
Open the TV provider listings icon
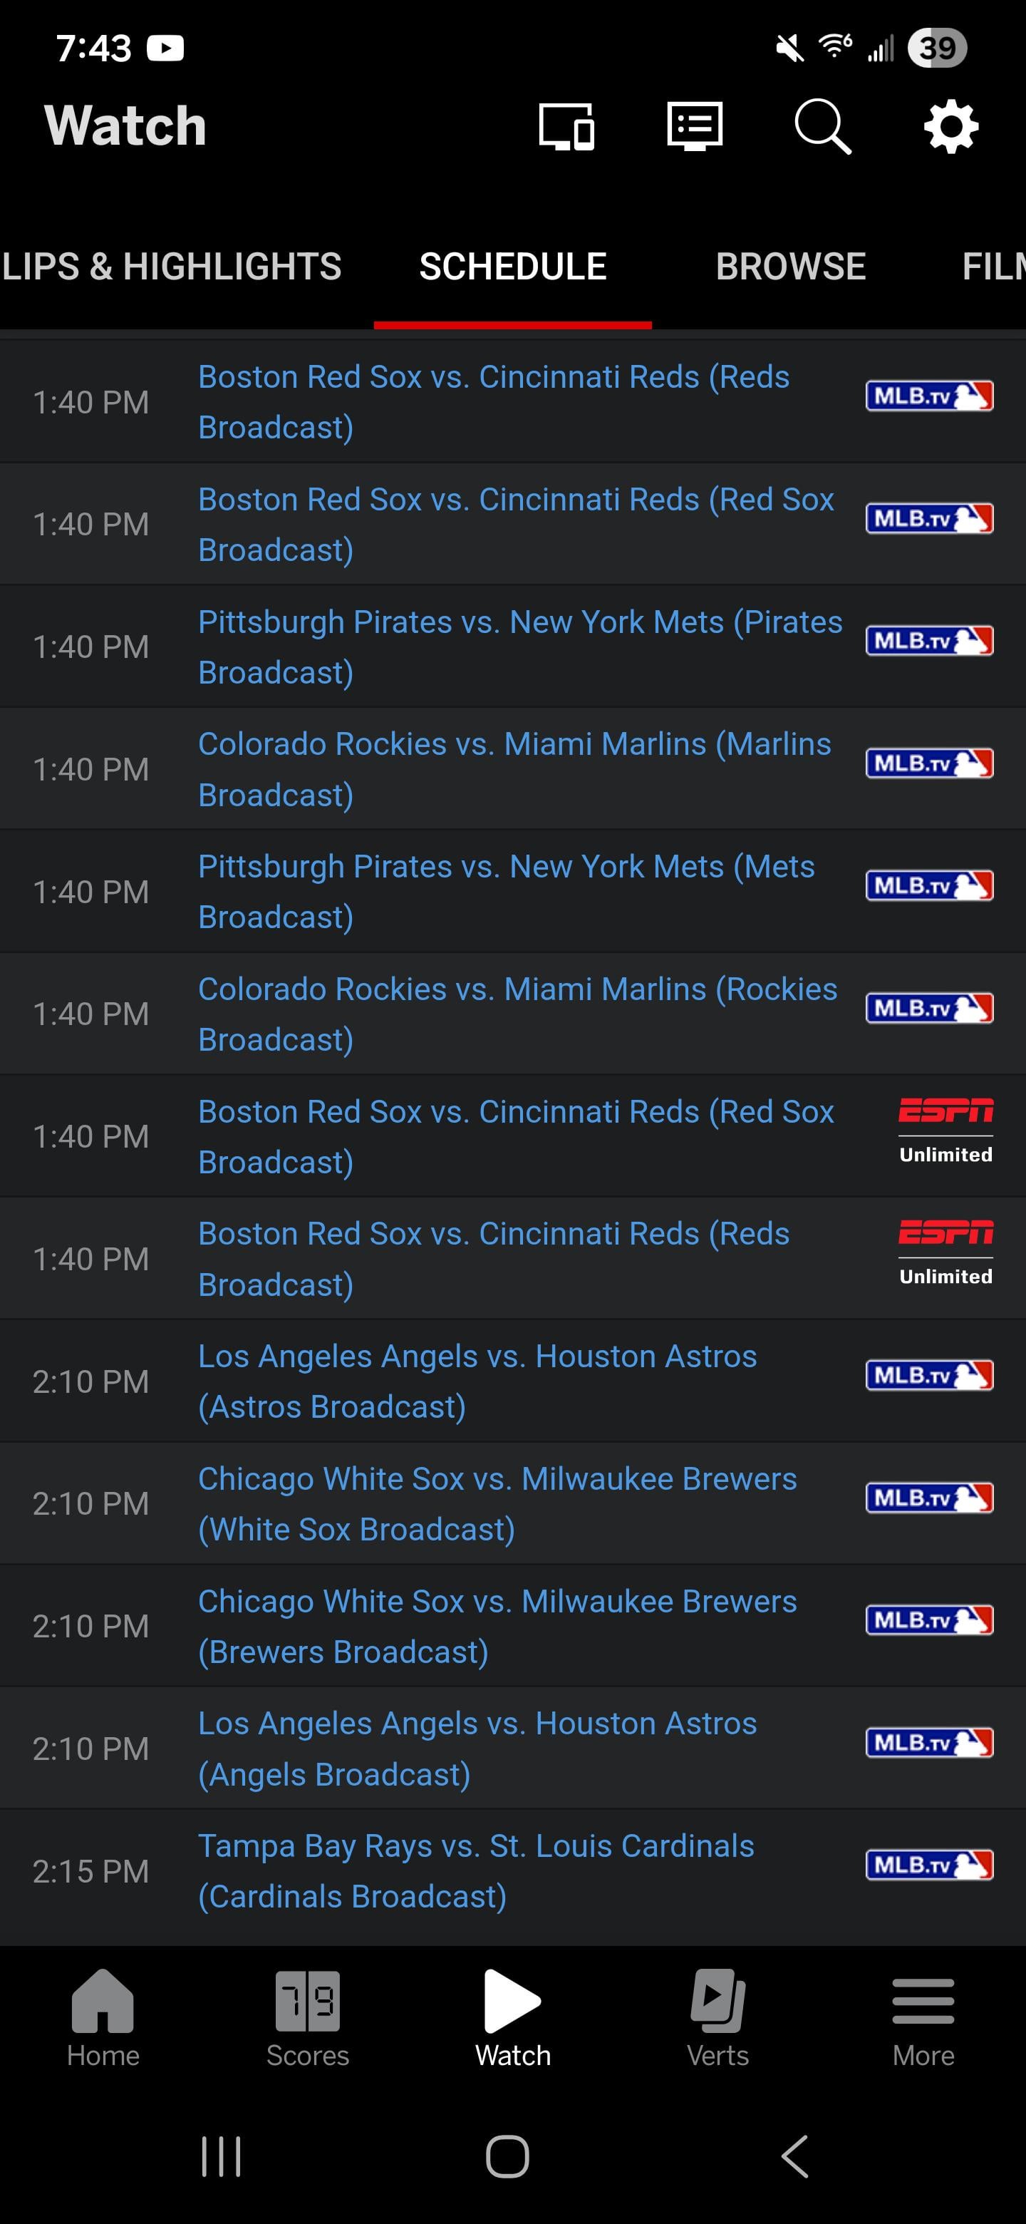click(x=695, y=127)
